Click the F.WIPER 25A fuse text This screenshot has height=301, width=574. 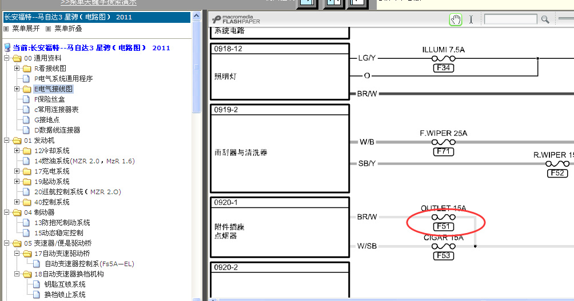tap(443, 133)
